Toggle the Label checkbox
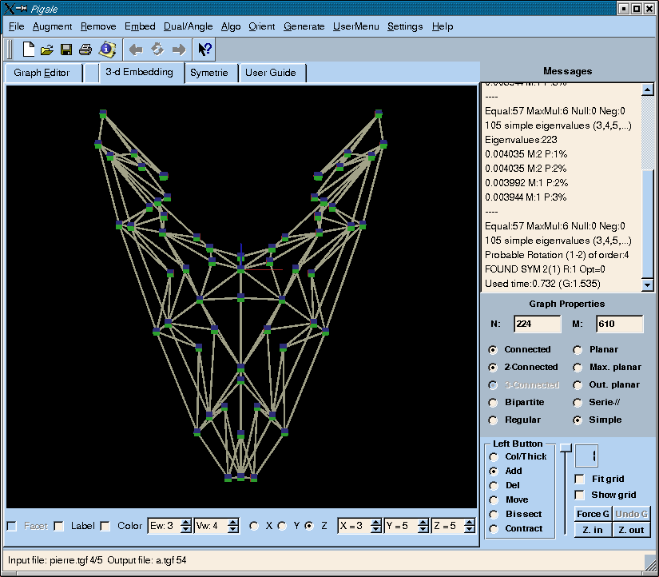The image size is (659, 577). 59,526
